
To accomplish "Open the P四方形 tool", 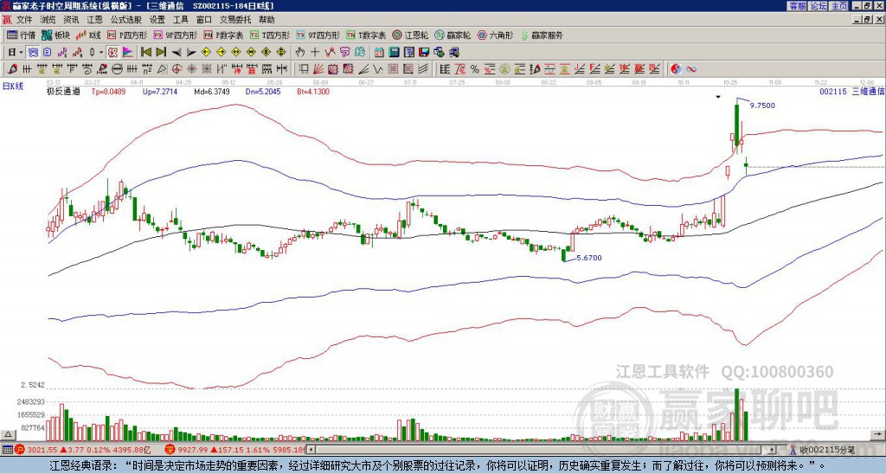I will [128, 35].
